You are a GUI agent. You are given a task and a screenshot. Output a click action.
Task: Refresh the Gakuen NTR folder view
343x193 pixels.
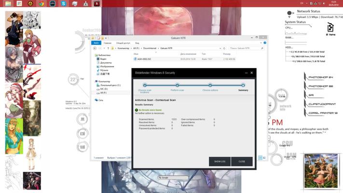click(224, 48)
